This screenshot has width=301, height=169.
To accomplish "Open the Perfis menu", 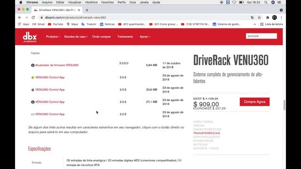I will (x=121, y=2).
